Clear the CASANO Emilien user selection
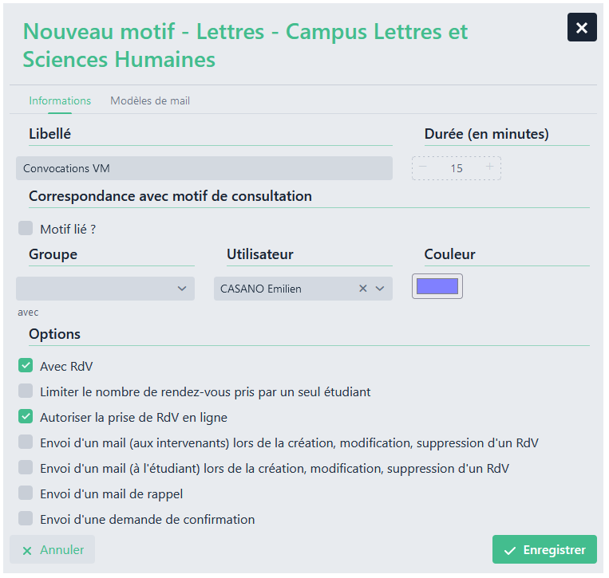This screenshot has height=578, width=609. pos(363,289)
